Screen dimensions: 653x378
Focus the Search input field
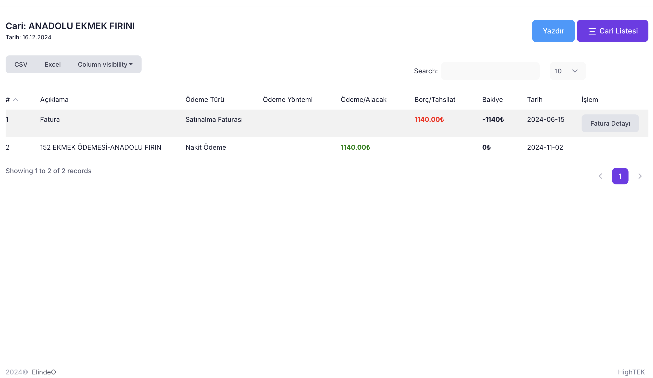pos(490,71)
